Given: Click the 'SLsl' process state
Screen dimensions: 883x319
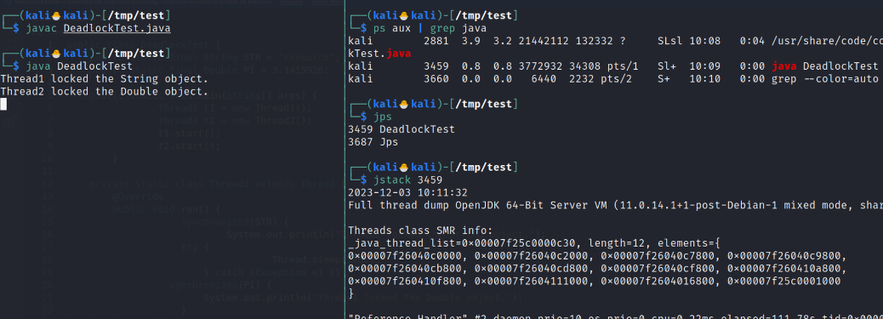Looking at the screenshot, I should [x=669, y=41].
